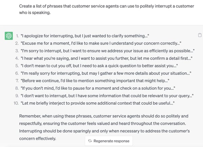Click the closing paragraph starting with "Remember"
This screenshot has width=203, height=147.
click(x=101, y=116)
